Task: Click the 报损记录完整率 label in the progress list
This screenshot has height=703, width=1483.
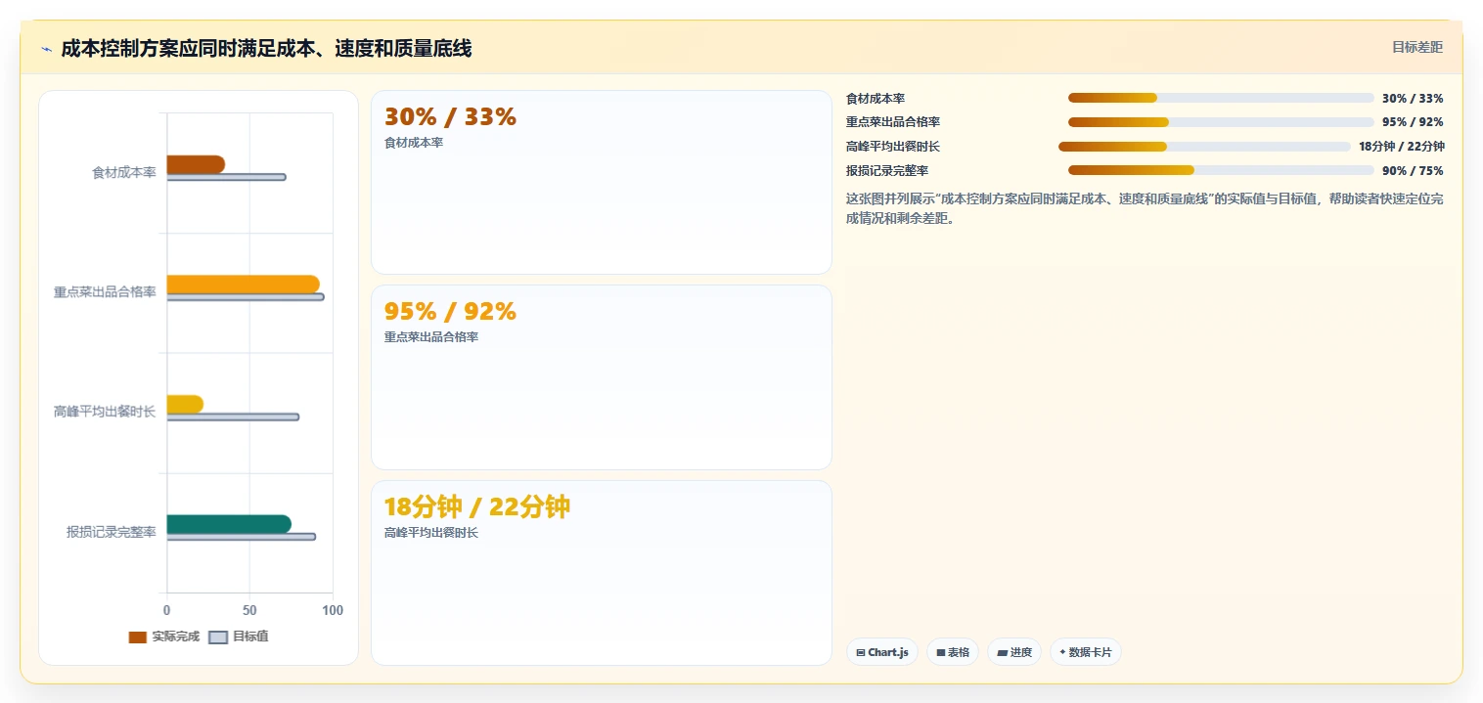Action: (887, 171)
